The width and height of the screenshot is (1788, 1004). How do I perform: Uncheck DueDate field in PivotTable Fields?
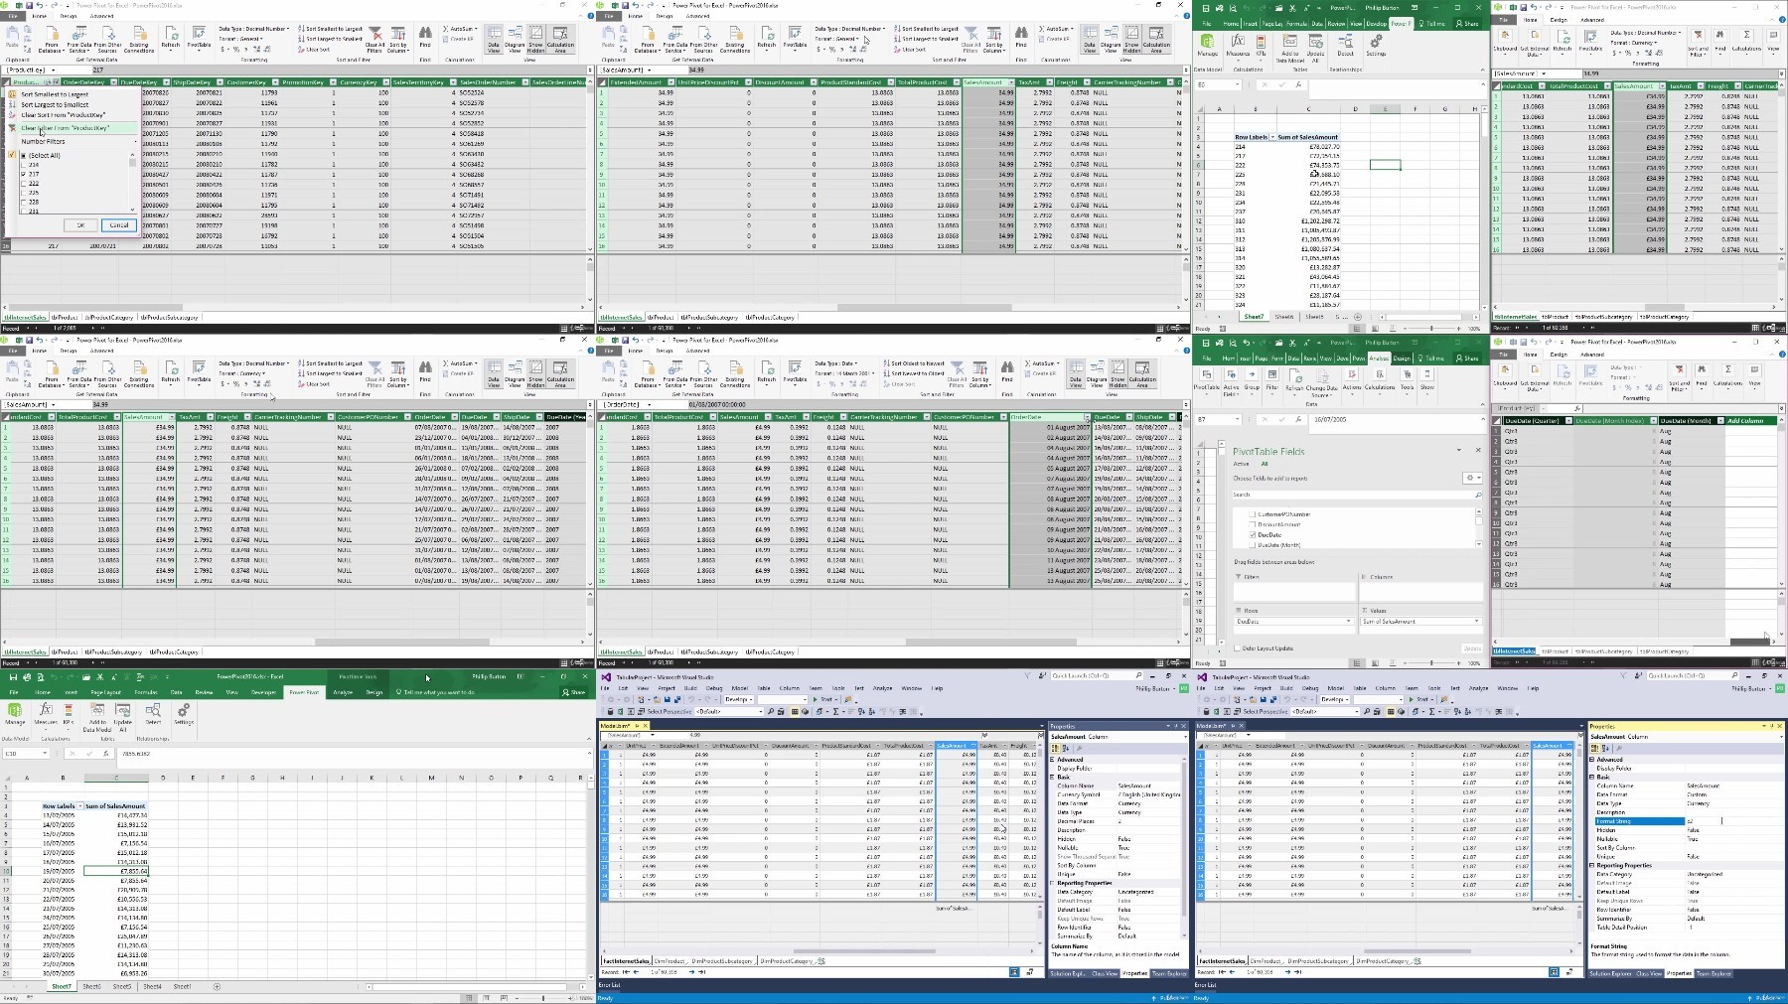click(1253, 534)
